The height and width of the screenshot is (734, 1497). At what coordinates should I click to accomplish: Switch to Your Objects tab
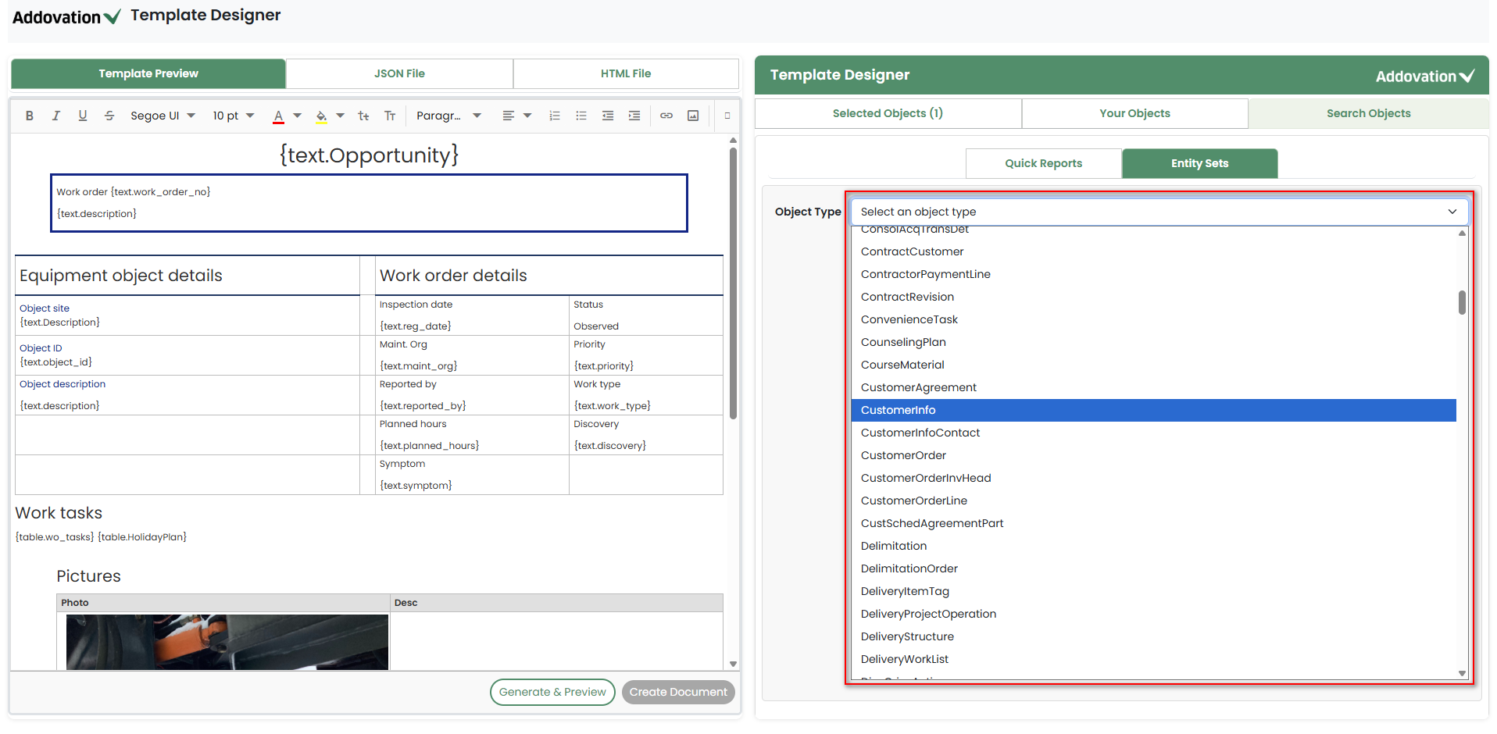[x=1134, y=113]
